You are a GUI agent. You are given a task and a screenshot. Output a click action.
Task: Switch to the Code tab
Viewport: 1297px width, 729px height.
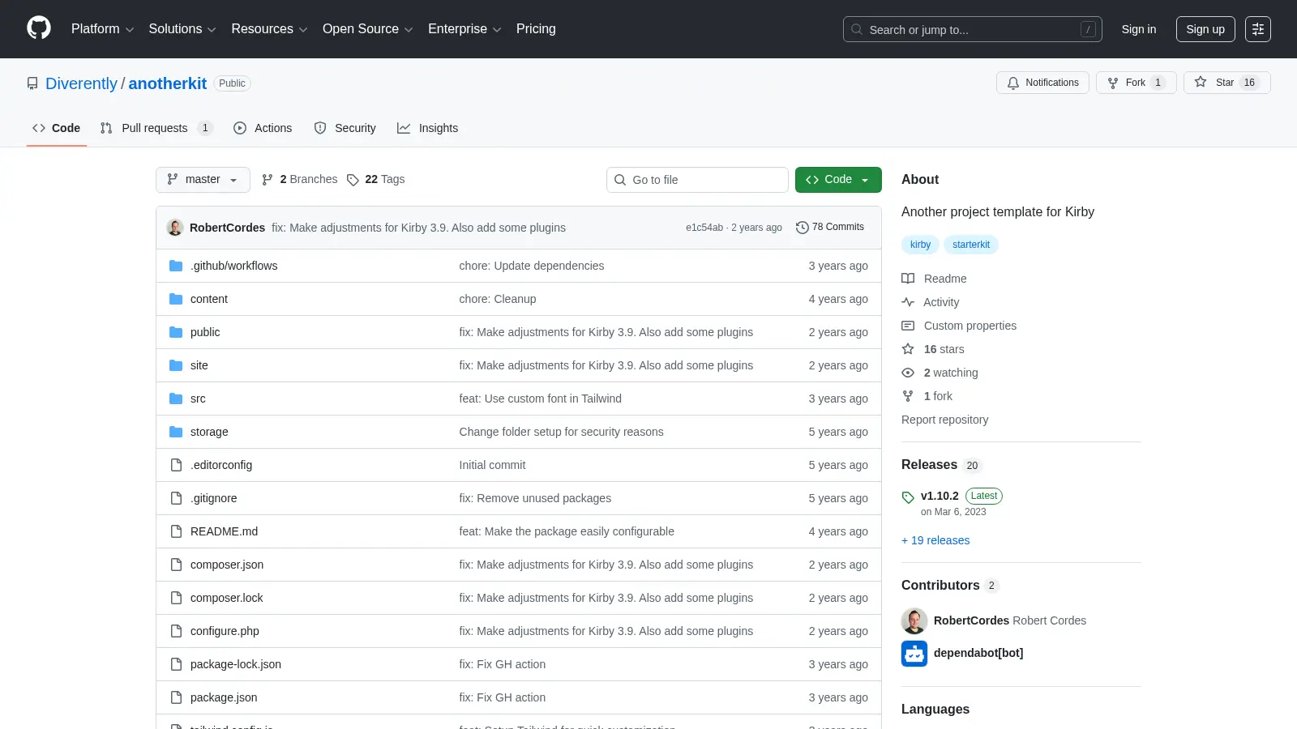coord(57,128)
